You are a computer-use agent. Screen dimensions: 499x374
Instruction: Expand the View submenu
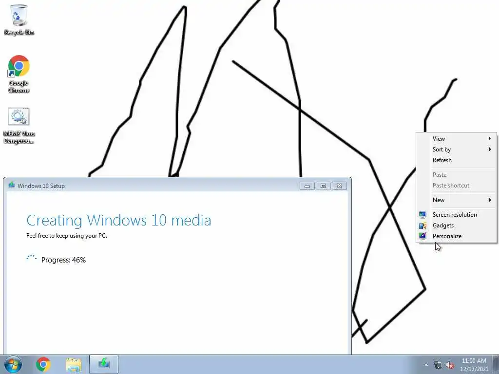click(456, 139)
